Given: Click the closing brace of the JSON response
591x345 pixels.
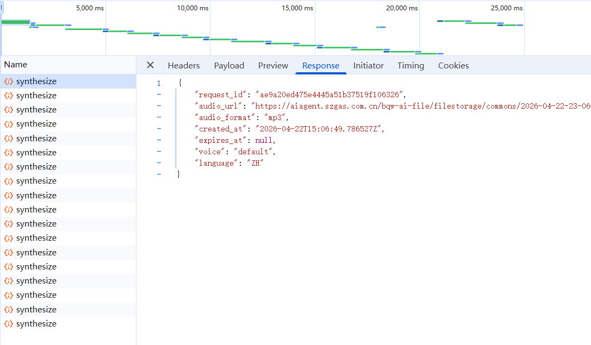Looking at the screenshot, I should 179,174.
